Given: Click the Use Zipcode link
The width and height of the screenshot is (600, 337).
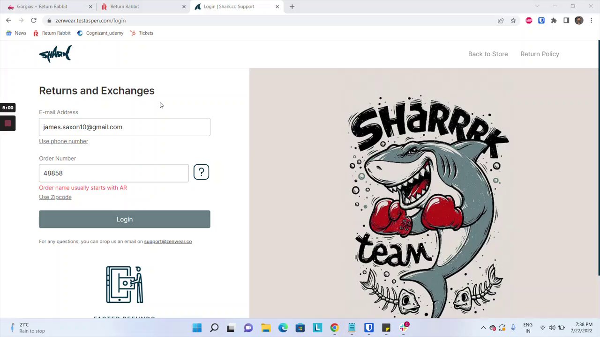Looking at the screenshot, I should [x=55, y=197].
